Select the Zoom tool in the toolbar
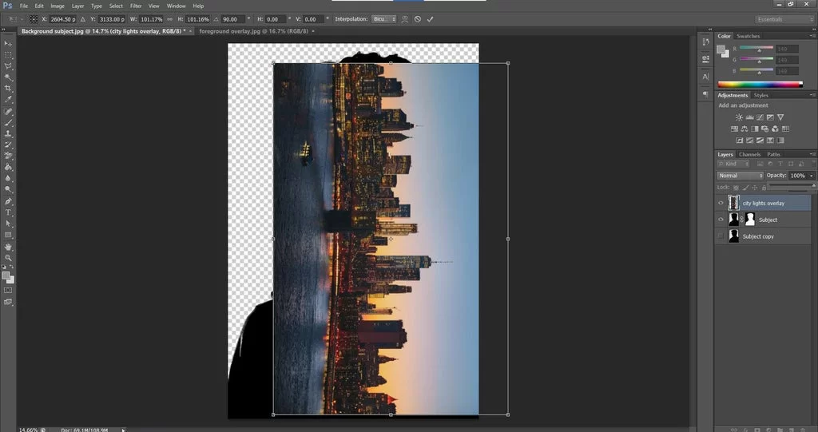 click(x=8, y=258)
